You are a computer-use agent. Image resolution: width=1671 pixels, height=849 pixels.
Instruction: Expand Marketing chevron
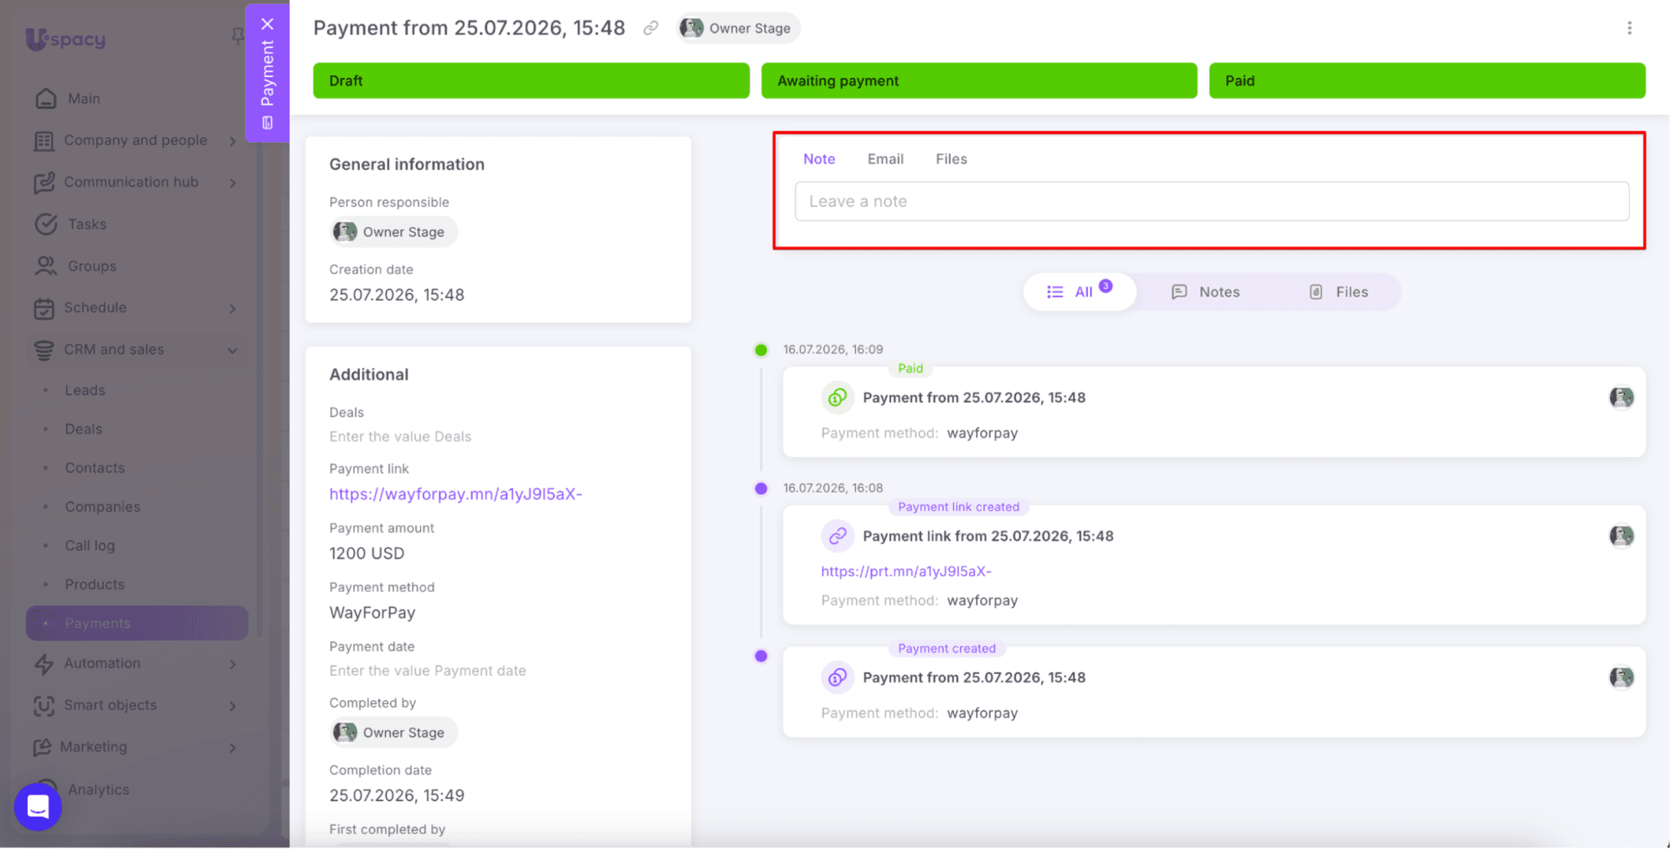233,748
